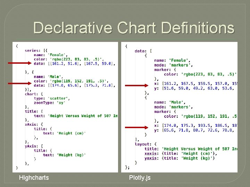Select name: 'Male' in the Highcharts code
250x187 pixels.
tap(49, 77)
